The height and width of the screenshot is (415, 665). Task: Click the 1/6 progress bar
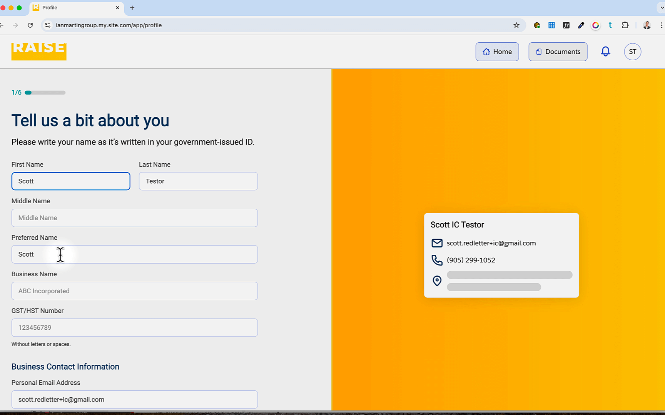45,93
